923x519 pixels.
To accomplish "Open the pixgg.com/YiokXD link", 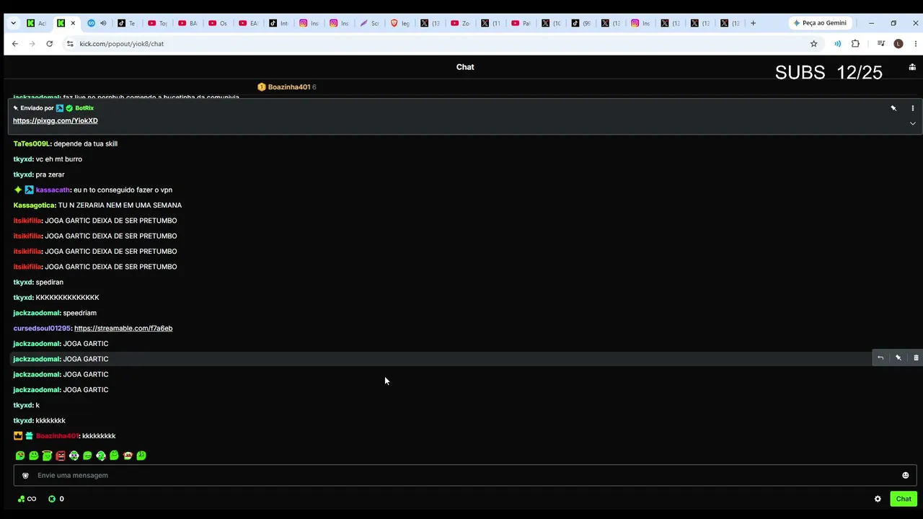I will (x=56, y=120).
